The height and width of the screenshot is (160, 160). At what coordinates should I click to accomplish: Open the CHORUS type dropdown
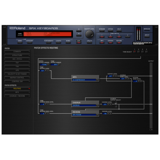pos(97,105)
